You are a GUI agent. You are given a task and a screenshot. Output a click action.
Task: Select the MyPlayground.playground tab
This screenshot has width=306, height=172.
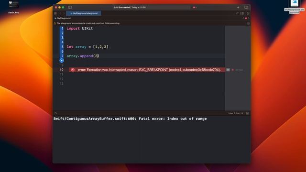pos(84,13)
